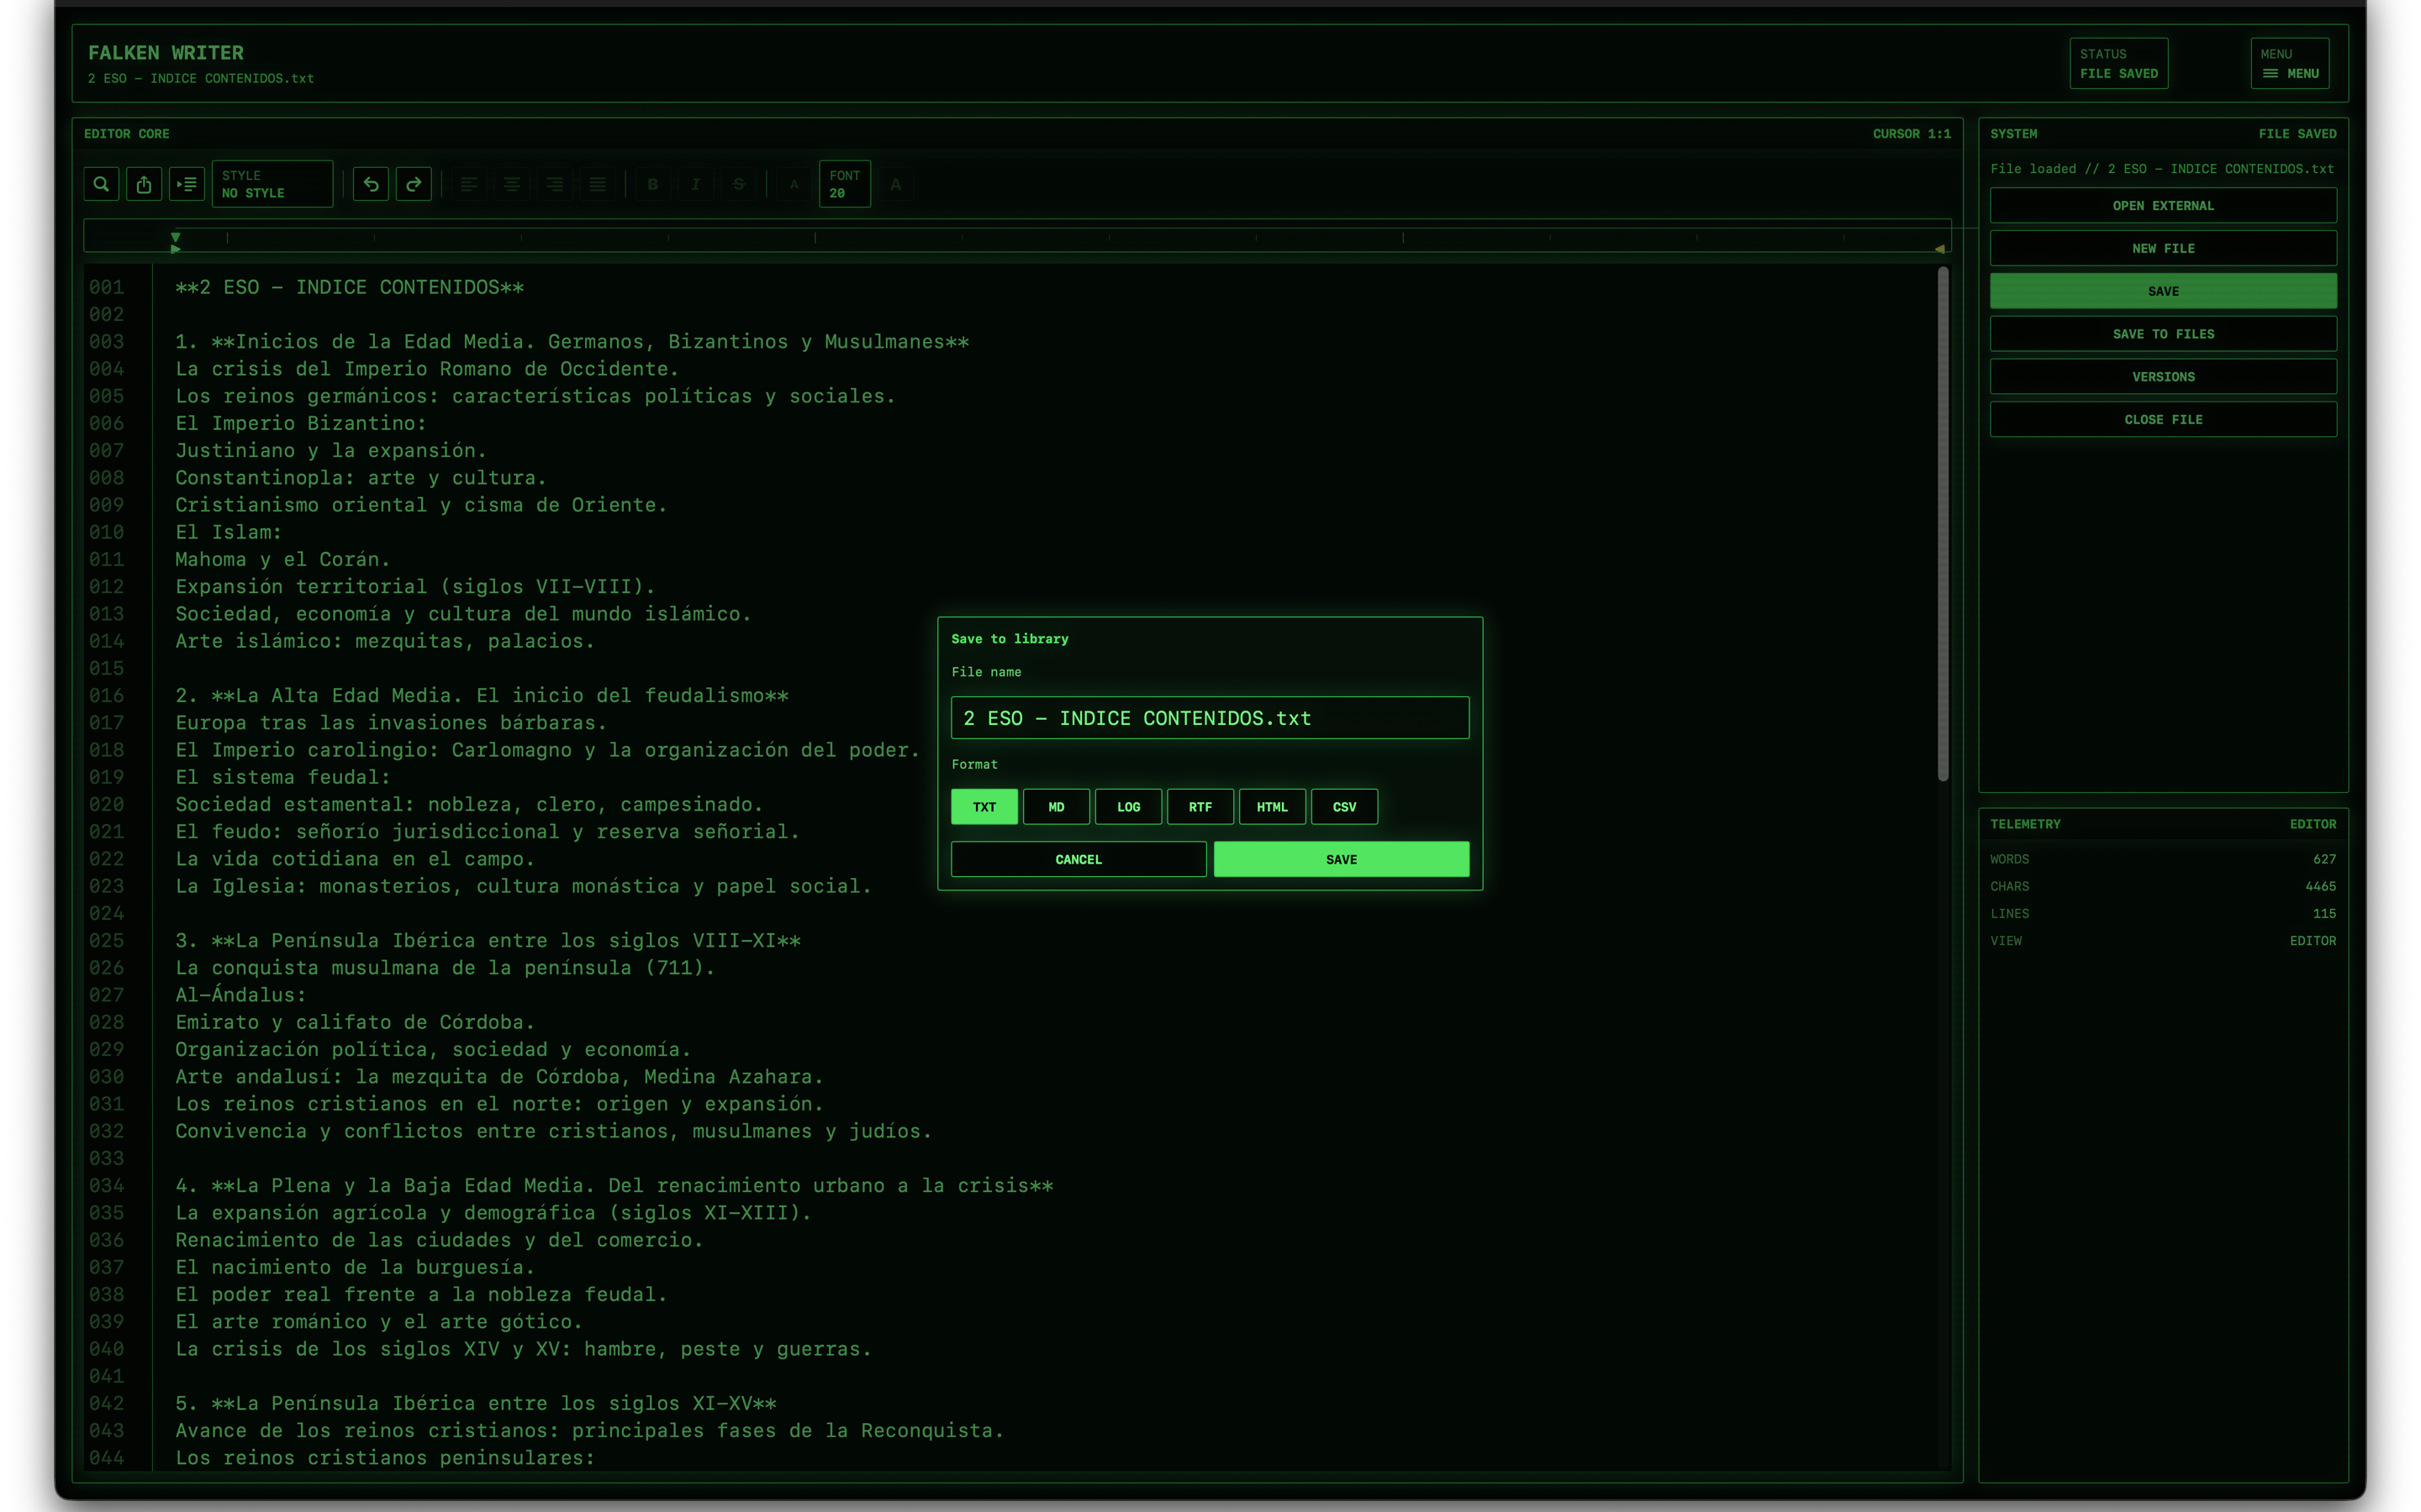Click CLOSE FILE button
2421x1512 pixels.
point(2163,420)
